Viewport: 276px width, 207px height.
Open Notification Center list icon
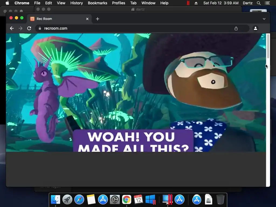[267, 3]
